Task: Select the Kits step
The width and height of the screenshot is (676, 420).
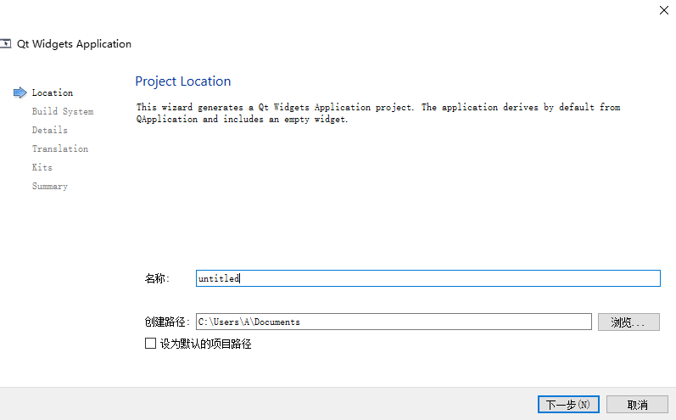Action: click(x=42, y=167)
